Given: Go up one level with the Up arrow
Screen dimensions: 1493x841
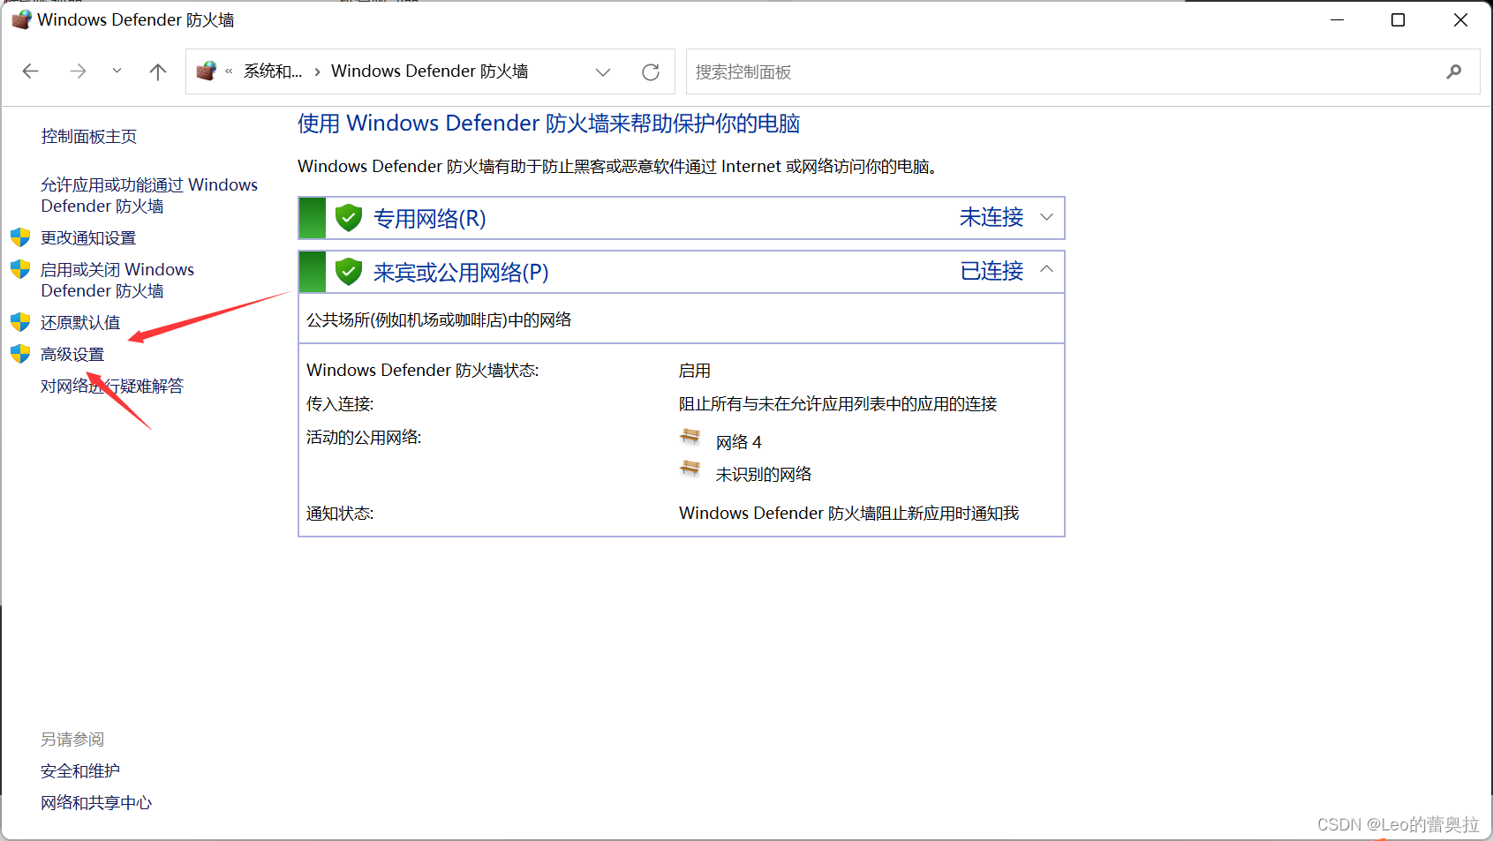Looking at the screenshot, I should (158, 71).
